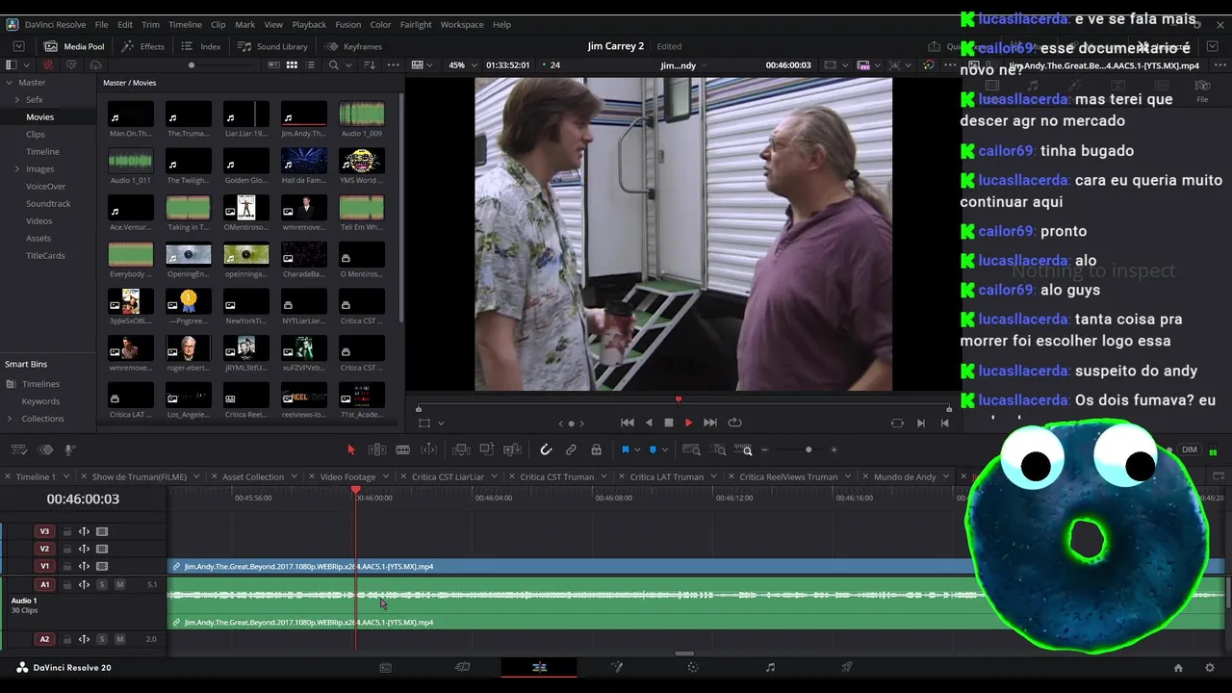Viewport: 1232px width, 693px height.
Task: Open the Effects panel
Action: (142, 46)
